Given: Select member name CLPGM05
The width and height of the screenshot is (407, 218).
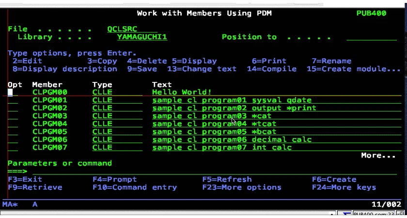Looking at the screenshot, I should tap(50, 132).
